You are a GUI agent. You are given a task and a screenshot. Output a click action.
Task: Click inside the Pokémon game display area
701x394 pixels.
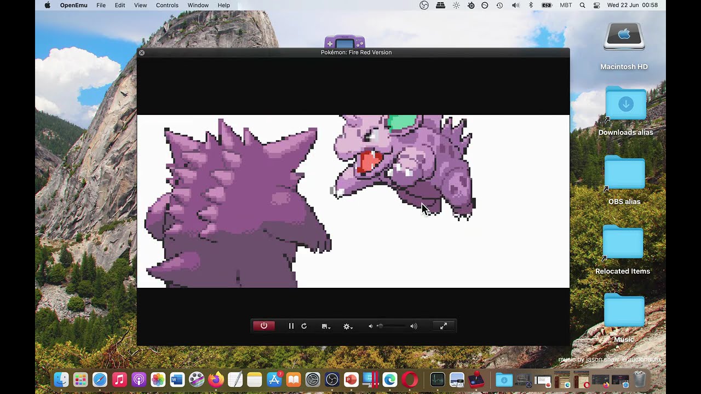(353, 201)
